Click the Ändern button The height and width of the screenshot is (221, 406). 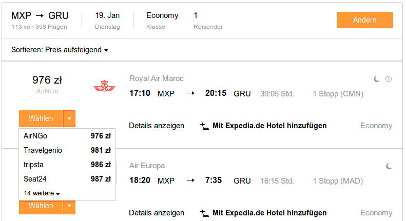[365, 20]
